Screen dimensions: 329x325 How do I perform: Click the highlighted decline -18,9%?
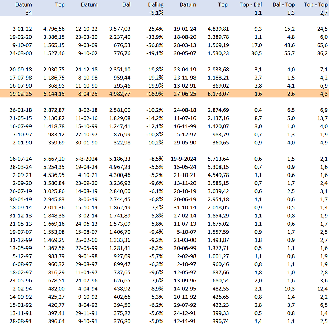pyautogui.click(x=155, y=94)
